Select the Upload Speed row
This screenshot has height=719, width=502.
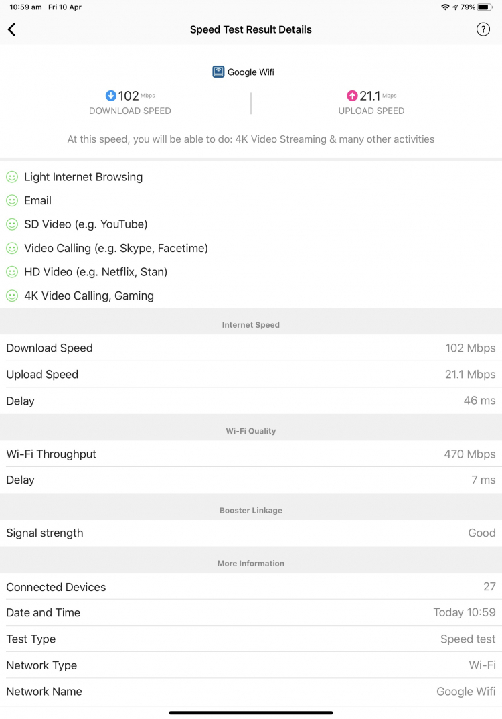(x=251, y=374)
